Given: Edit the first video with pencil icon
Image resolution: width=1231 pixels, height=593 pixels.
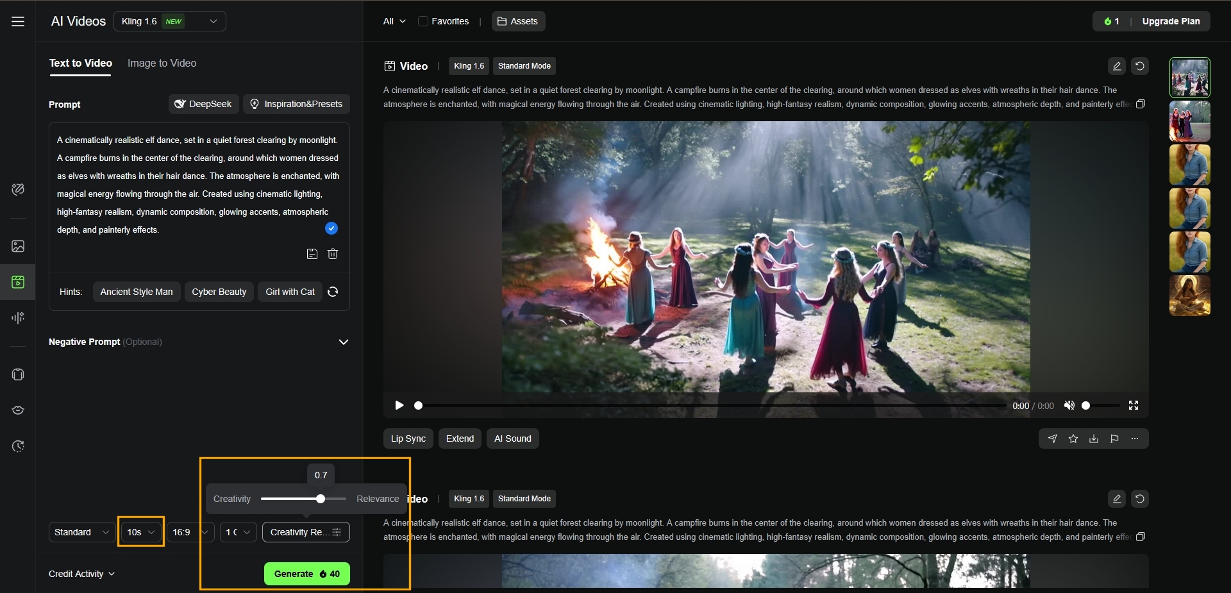Looking at the screenshot, I should (x=1117, y=66).
